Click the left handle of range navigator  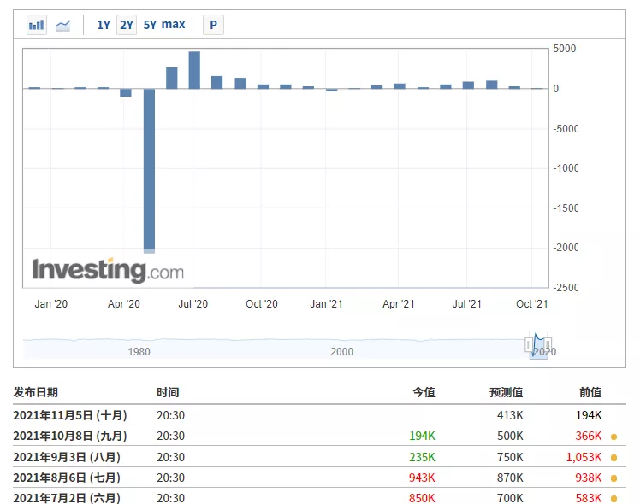point(529,345)
